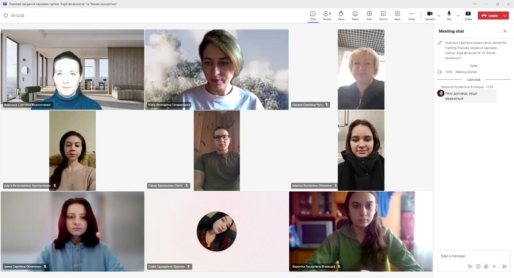Click Софія Едуардівна Широва's round avatar

[217, 231]
